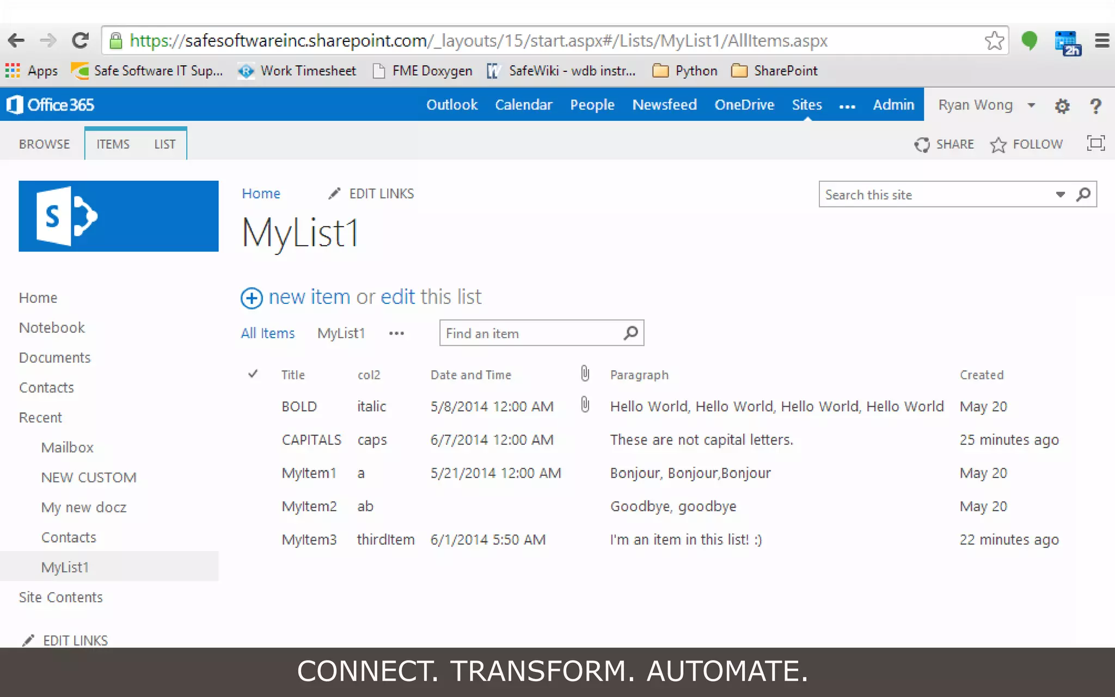Open Outlook from the top bar
1115x697 pixels.
pos(452,105)
